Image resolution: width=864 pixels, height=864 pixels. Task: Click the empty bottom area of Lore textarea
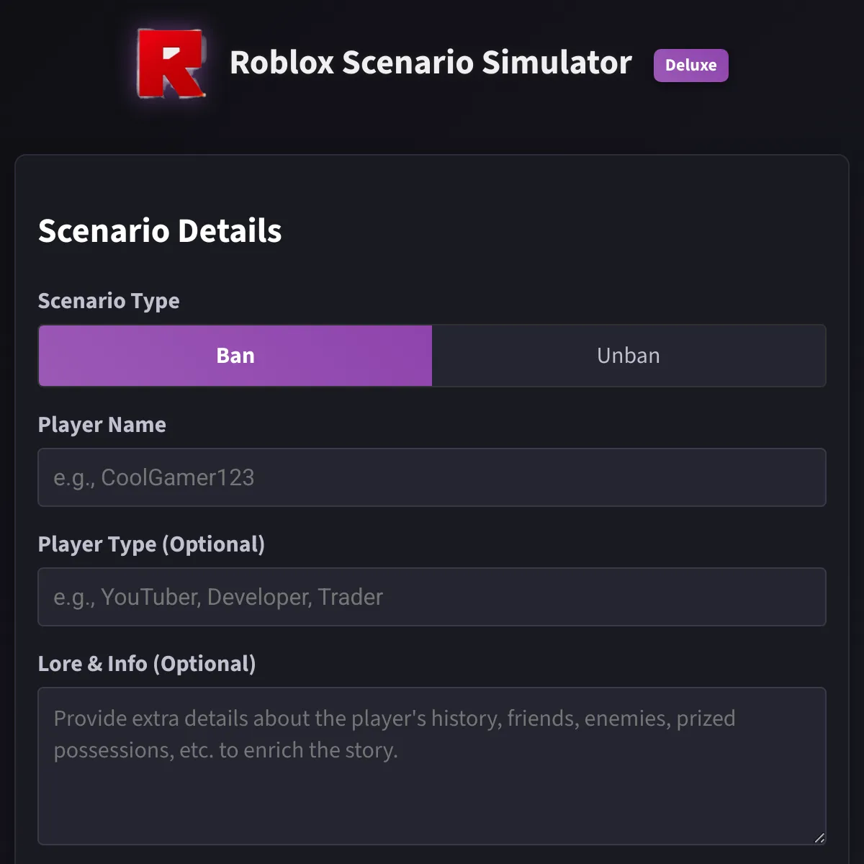(x=432, y=810)
